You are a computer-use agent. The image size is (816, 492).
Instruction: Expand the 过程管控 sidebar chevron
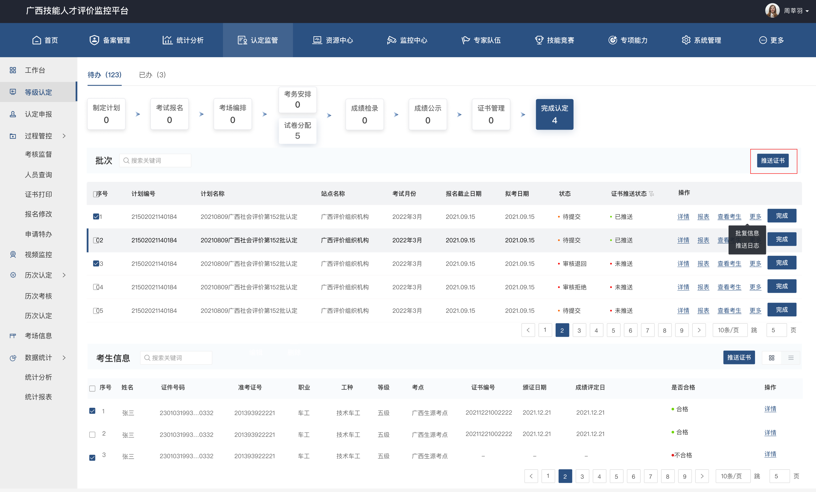pyautogui.click(x=64, y=136)
